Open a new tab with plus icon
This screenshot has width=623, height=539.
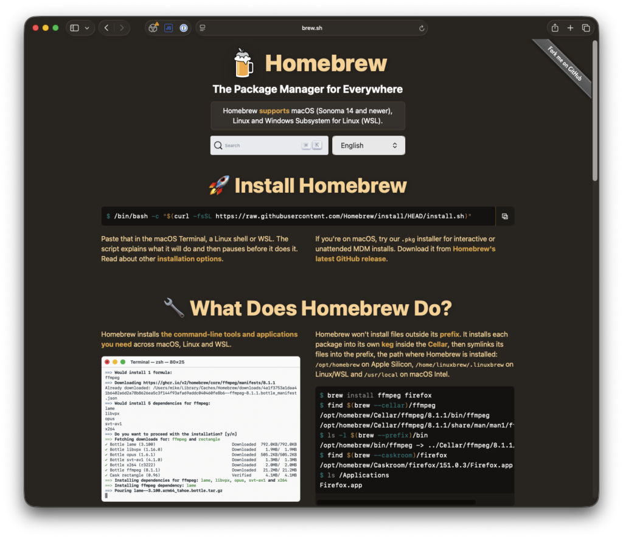[x=570, y=28]
